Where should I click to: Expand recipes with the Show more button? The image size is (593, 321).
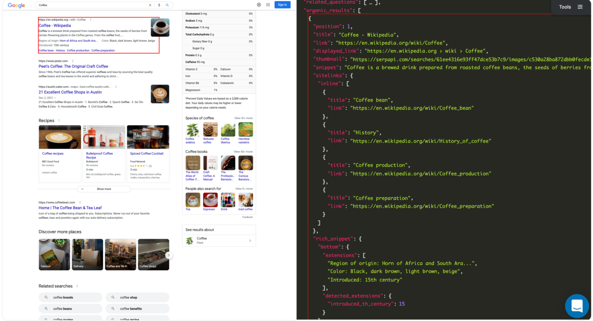[x=104, y=189]
